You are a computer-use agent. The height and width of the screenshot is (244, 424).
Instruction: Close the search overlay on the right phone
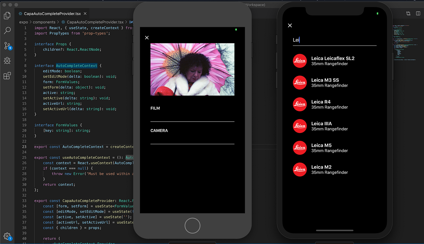[x=290, y=25]
